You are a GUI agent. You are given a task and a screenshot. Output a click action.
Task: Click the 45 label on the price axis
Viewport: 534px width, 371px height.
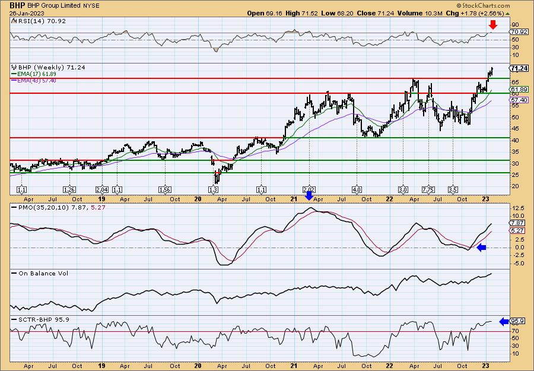click(x=515, y=128)
